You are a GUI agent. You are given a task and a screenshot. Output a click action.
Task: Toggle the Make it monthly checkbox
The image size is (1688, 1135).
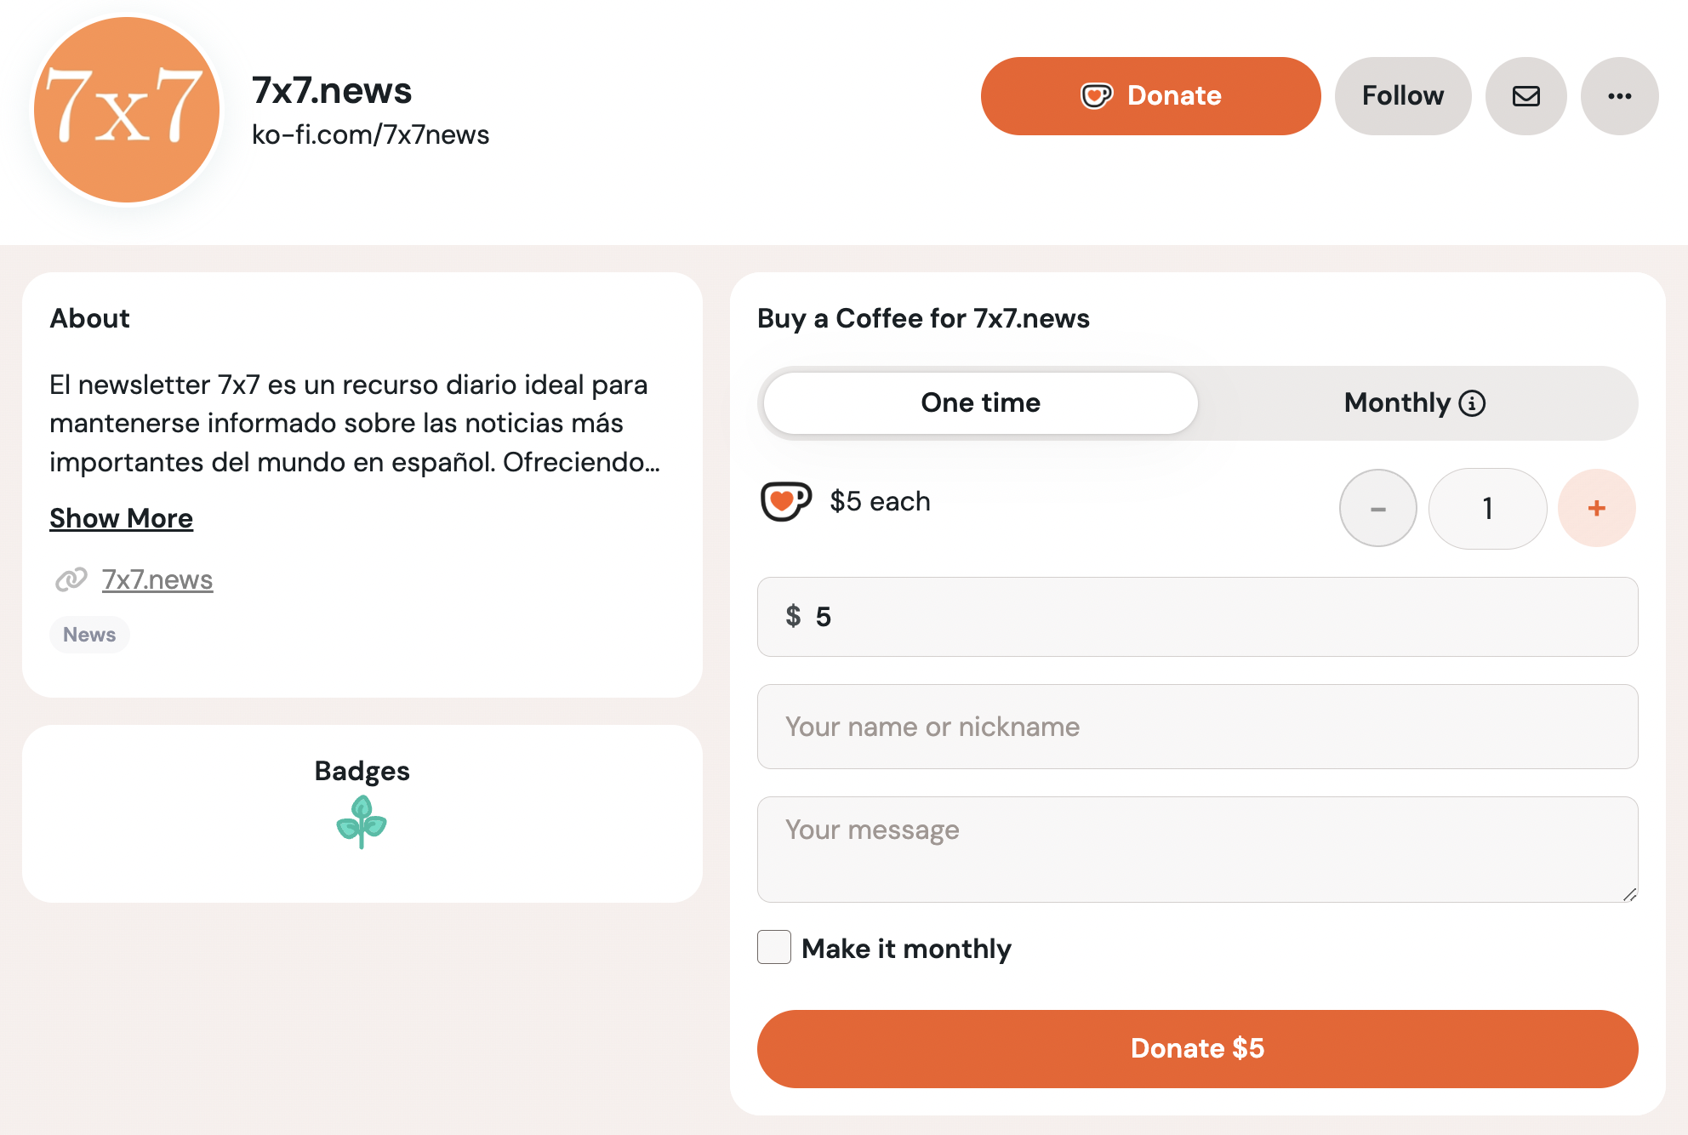[773, 948]
